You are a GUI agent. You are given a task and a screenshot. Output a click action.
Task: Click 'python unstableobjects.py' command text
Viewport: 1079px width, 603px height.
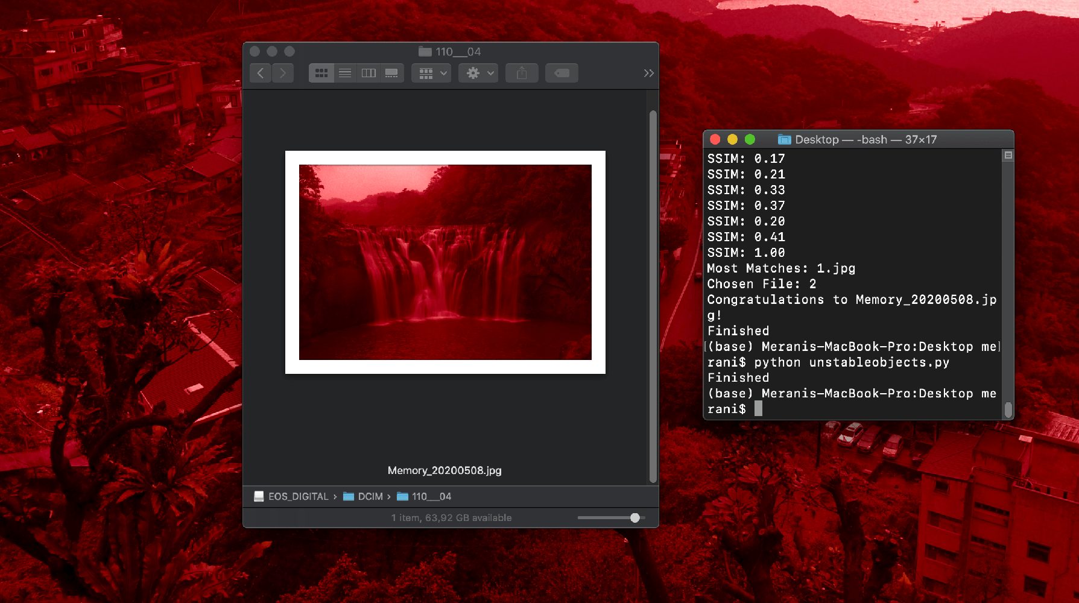coord(852,362)
